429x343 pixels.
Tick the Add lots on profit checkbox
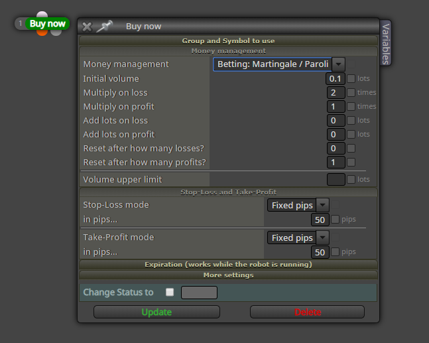point(351,135)
